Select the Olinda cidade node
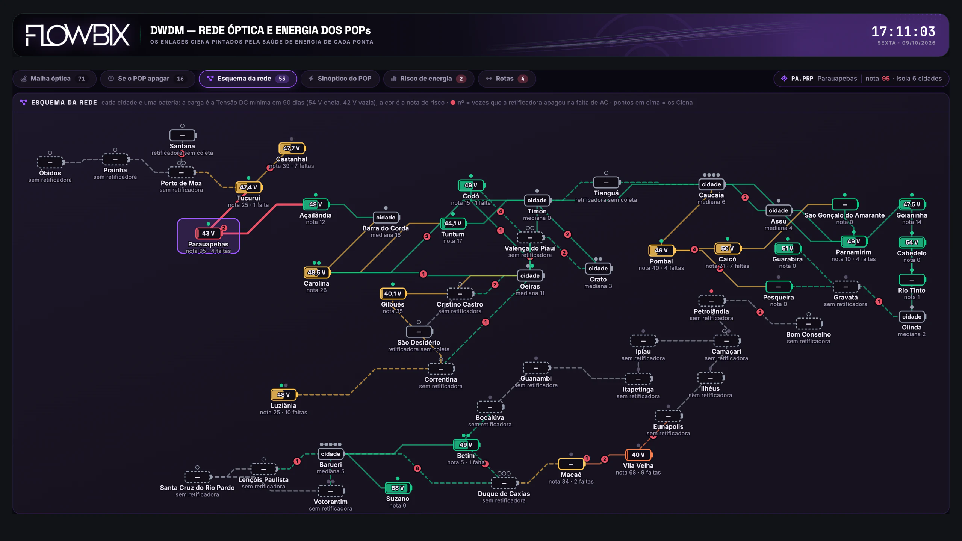 click(912, 317)
